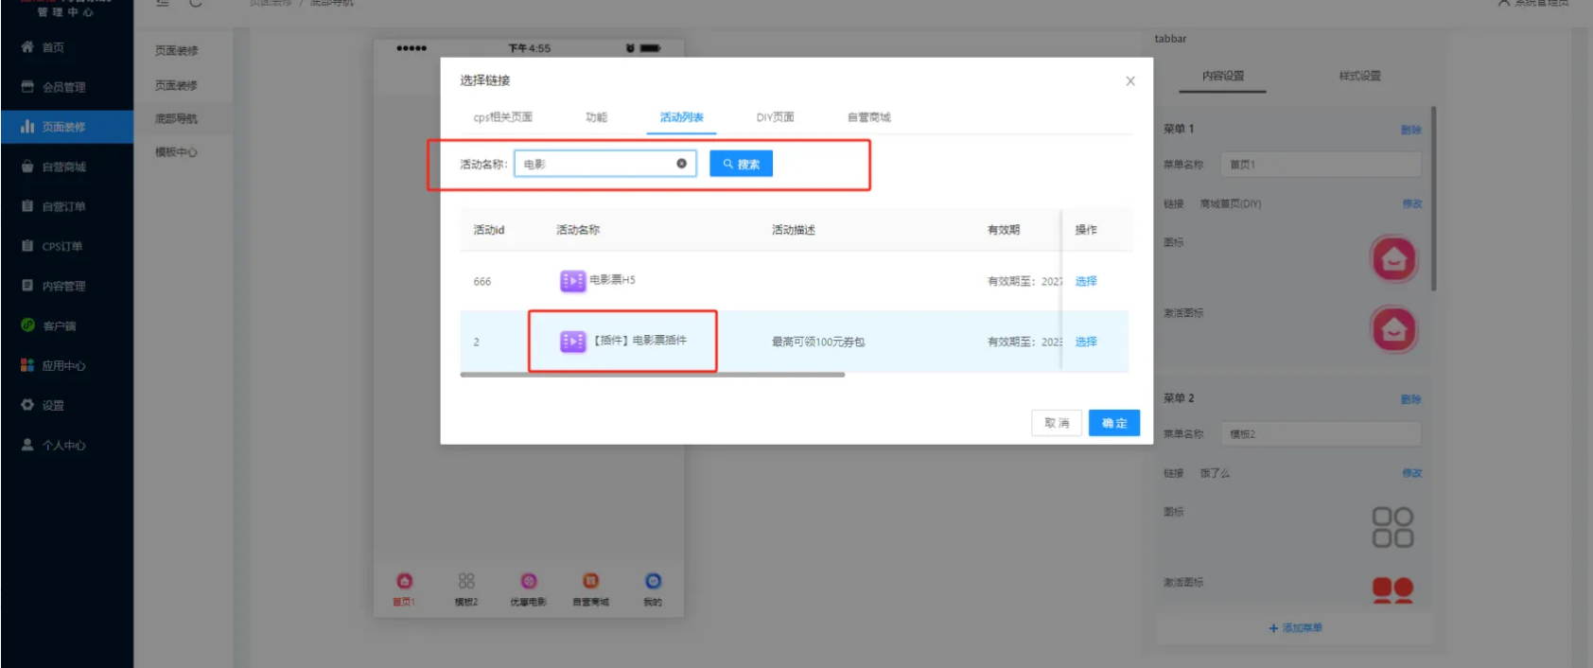Click the 有效期 column header
Screen dimensions: 1593x668
point(1004,230)
